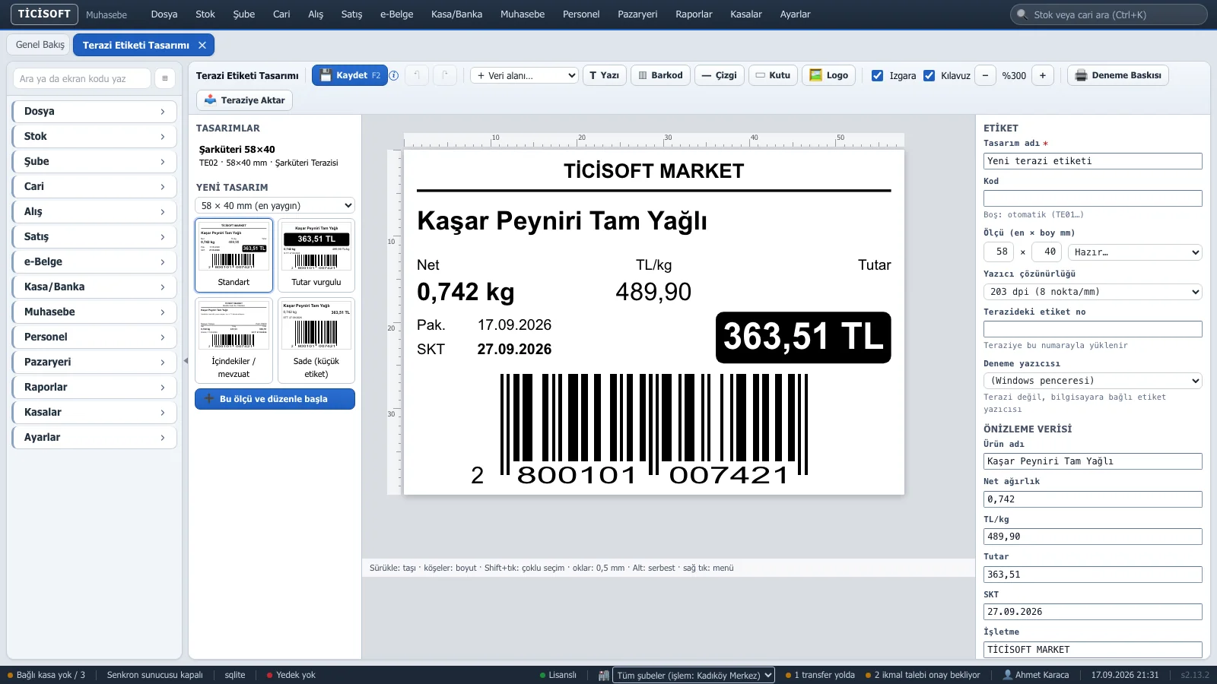
Task: Click the 1 transfer yolda status notice
Action: [x=820, y=675]
